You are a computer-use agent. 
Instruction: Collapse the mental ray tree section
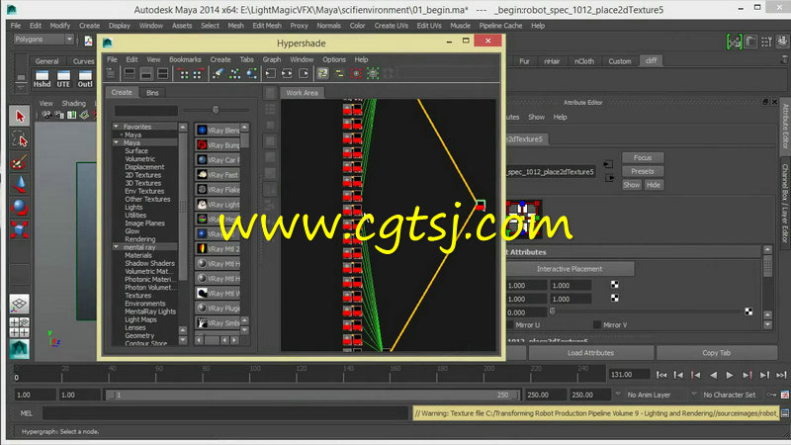(x=116, y=247)
